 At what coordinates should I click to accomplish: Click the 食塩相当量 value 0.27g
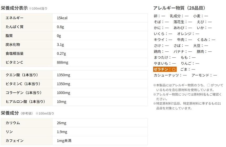pyautogui.click(x=61, y=53)
